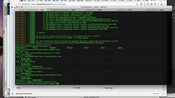Switch to the ~/git/ui/orion bash terminal tab

124,10
